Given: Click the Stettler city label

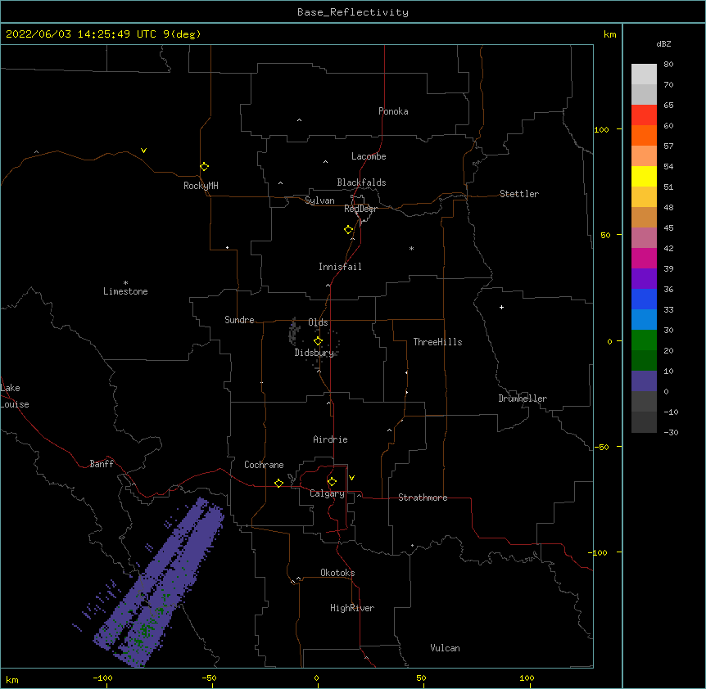Looking at the screenshot, I should point(518,194).
